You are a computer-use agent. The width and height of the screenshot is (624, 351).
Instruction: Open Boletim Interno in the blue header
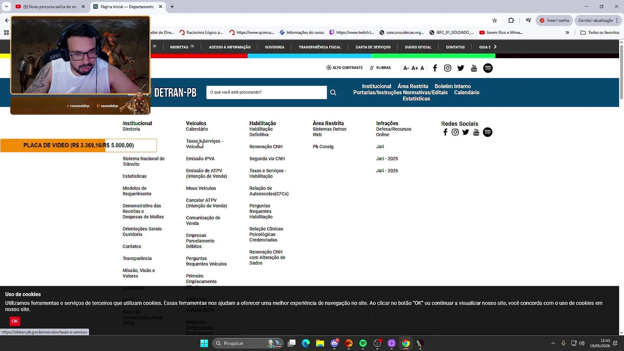click(x=453, y=86)
